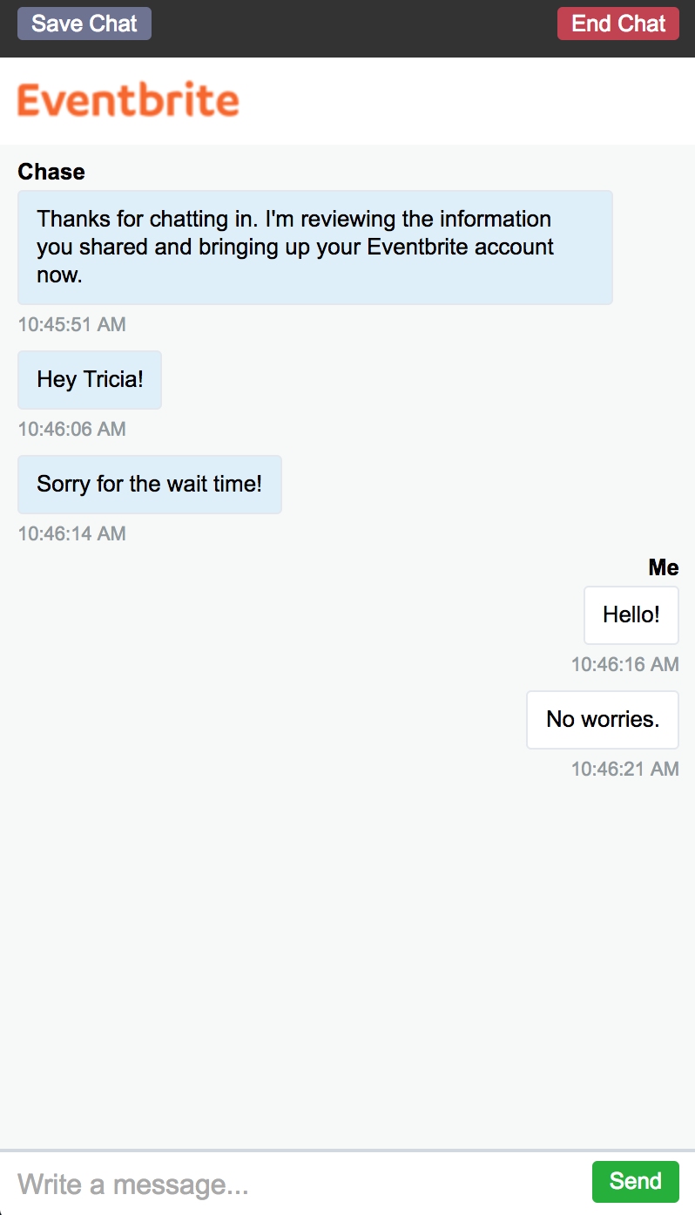
Task: Click the 10:46:06 AM timestamp
Action: (x=72, y=430)
